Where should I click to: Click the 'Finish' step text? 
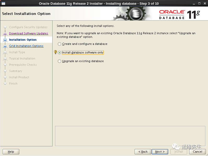[x=13, y=83]
